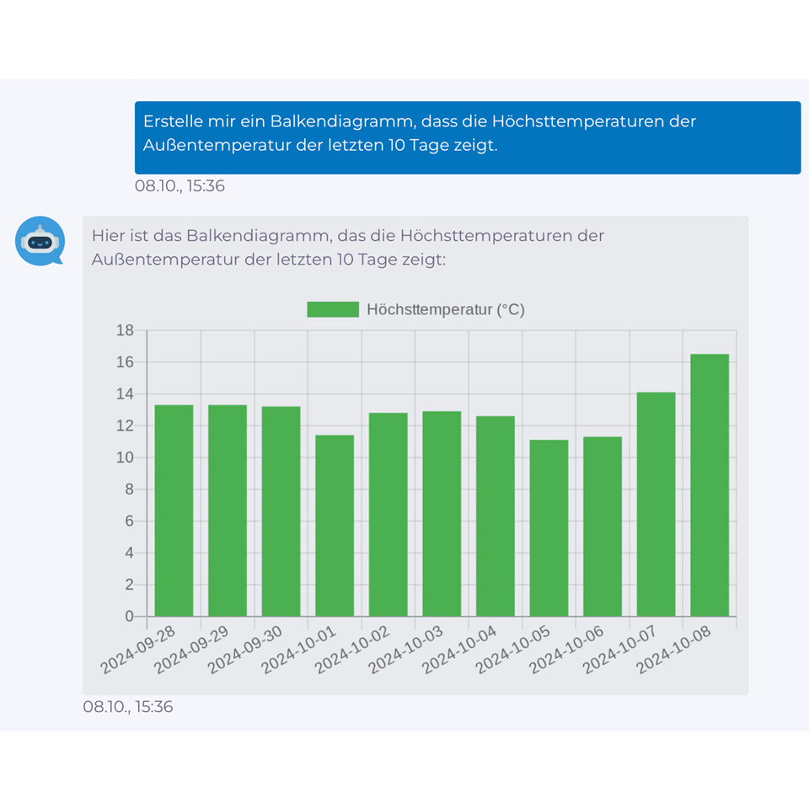Select the bar for 2024-10-07

[x=656, y=504]
